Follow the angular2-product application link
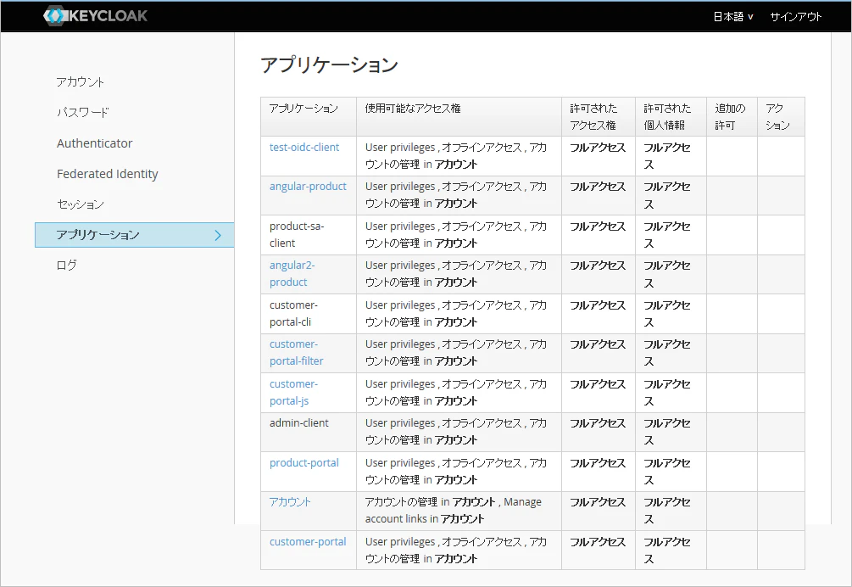The width and height of the screenshot is (852, 587). [x=292, y=273]
